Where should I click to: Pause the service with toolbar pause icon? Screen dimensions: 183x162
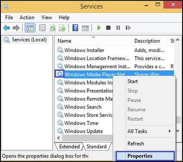118,28
